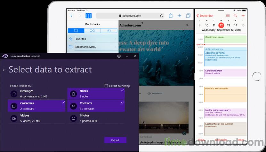
Task: Switch to Bookmarks tab in Safari sidebar
Action: 76,31
